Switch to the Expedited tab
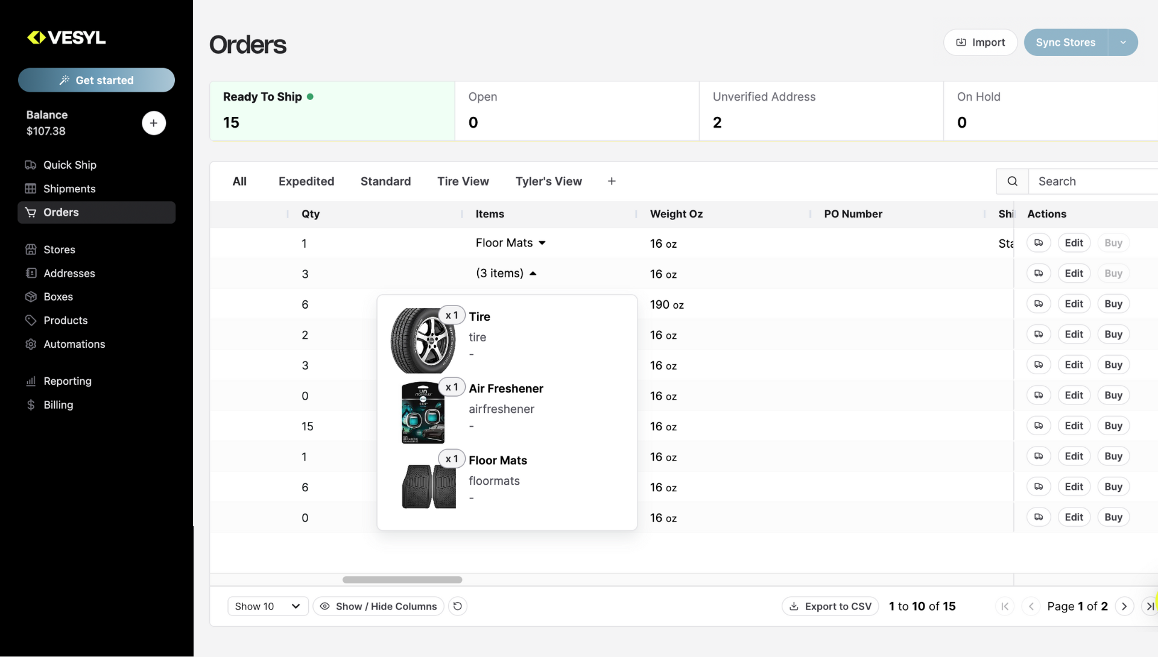1158x657 pixels. click(x=306, y=181)
